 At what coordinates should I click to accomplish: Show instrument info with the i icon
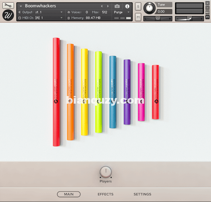point(127,6)
